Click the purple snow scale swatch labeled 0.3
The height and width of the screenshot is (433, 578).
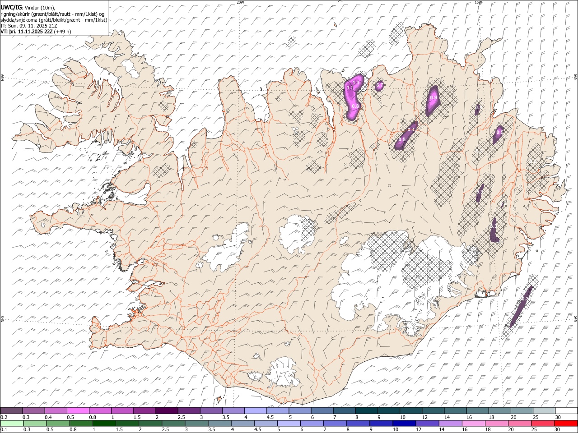click(34, 411)
